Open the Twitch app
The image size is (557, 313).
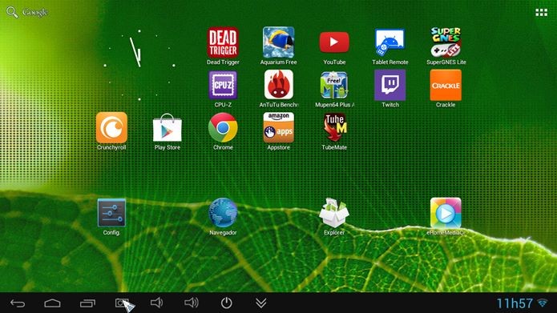[390, 85]
